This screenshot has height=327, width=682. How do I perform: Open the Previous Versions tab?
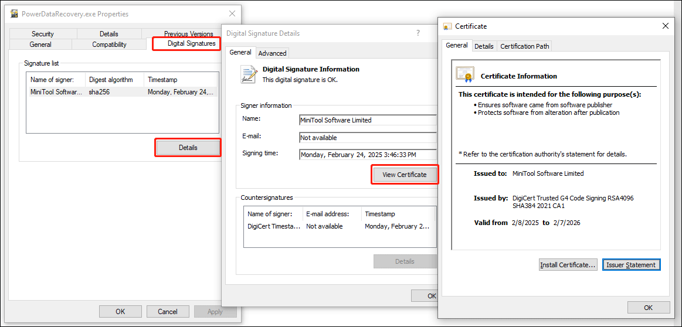(188, 34)
